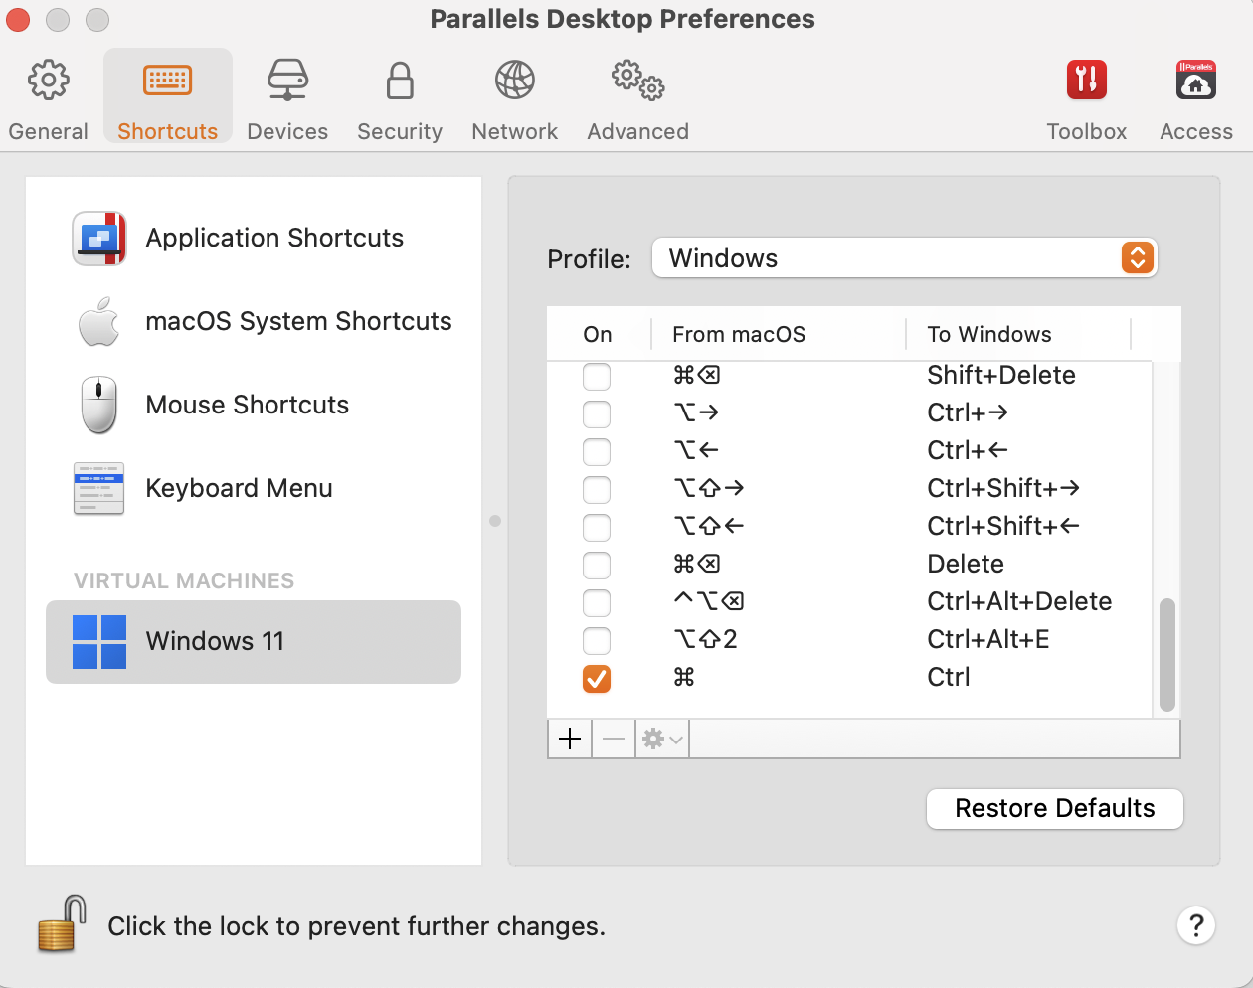This screenshot has height=988, width=1253.
Task: Expand the gear actions menu below list
Action: tap(662, 739)
